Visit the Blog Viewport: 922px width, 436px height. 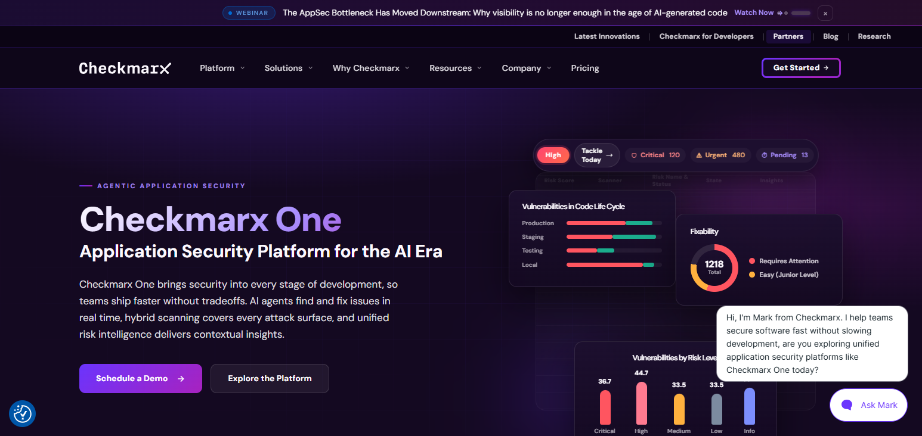coord(831,36)
